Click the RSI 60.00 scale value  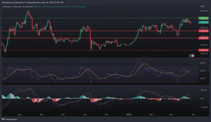[203, 71]
